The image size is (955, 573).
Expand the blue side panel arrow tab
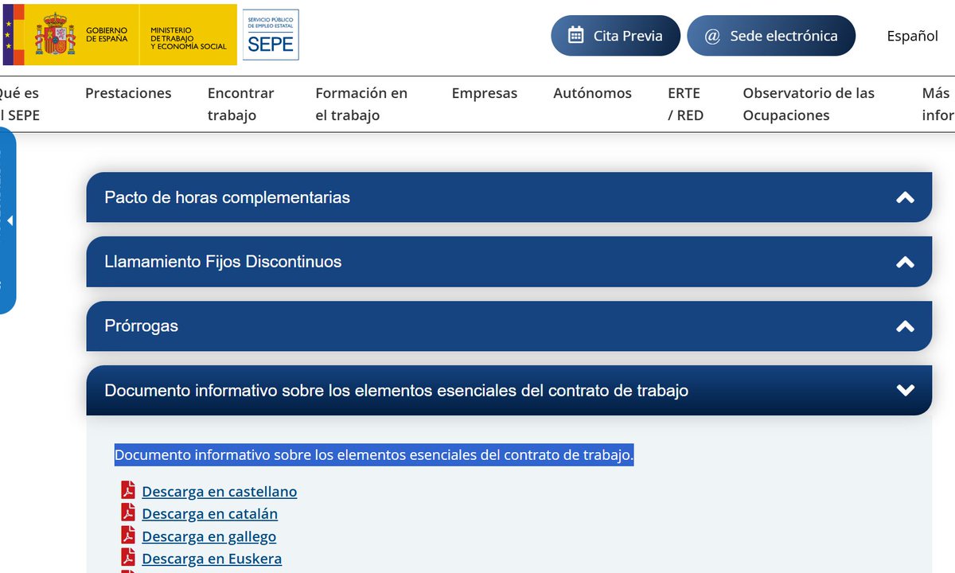(8, 220)
